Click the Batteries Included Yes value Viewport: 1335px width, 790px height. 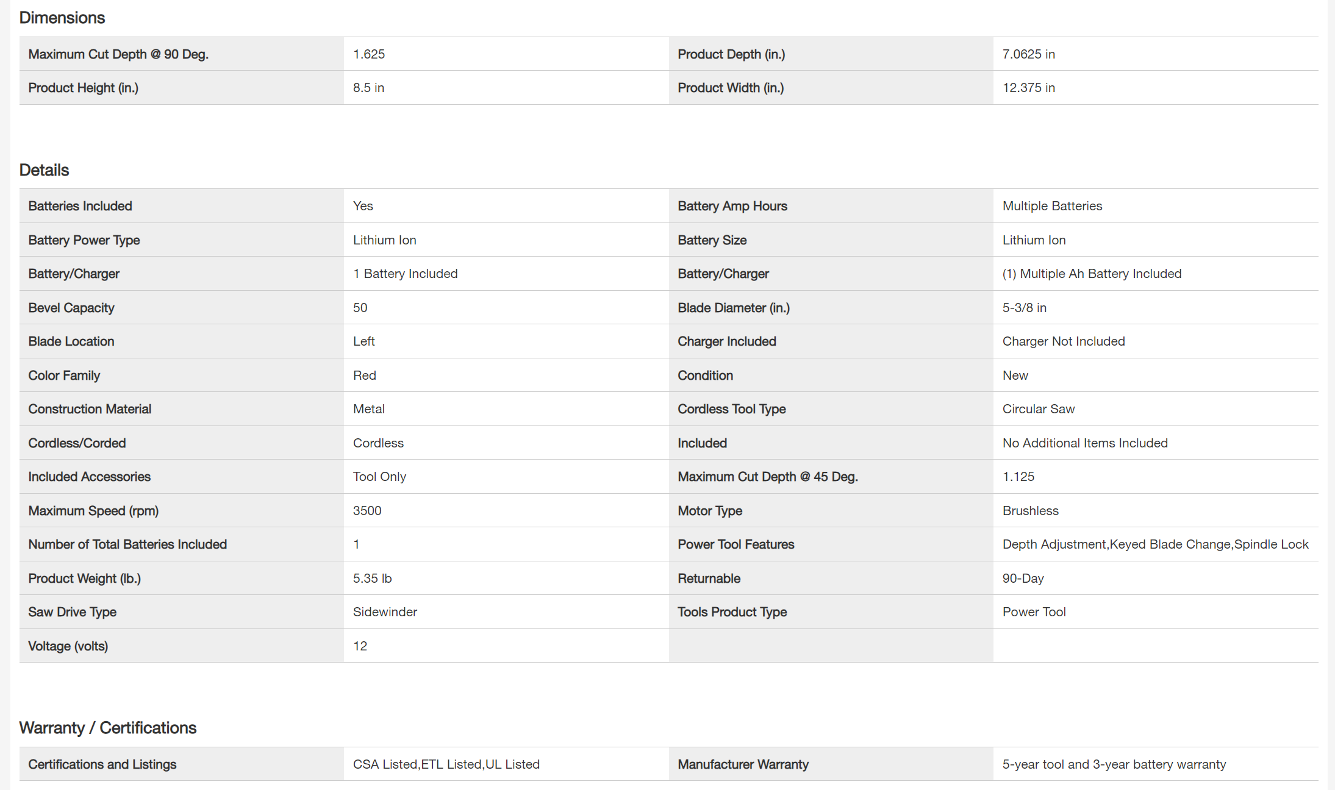(362, 206)
